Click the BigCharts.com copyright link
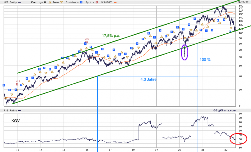Image resolution: width=251 pixels, height=152 pixels. click(224, 110)
